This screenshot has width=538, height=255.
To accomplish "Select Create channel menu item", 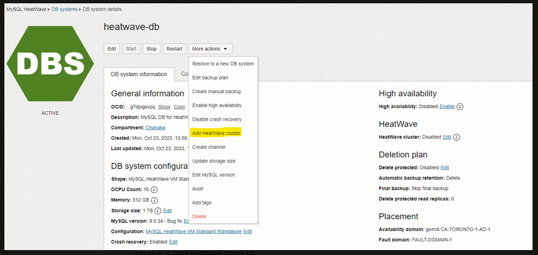I will click(223, 147).
